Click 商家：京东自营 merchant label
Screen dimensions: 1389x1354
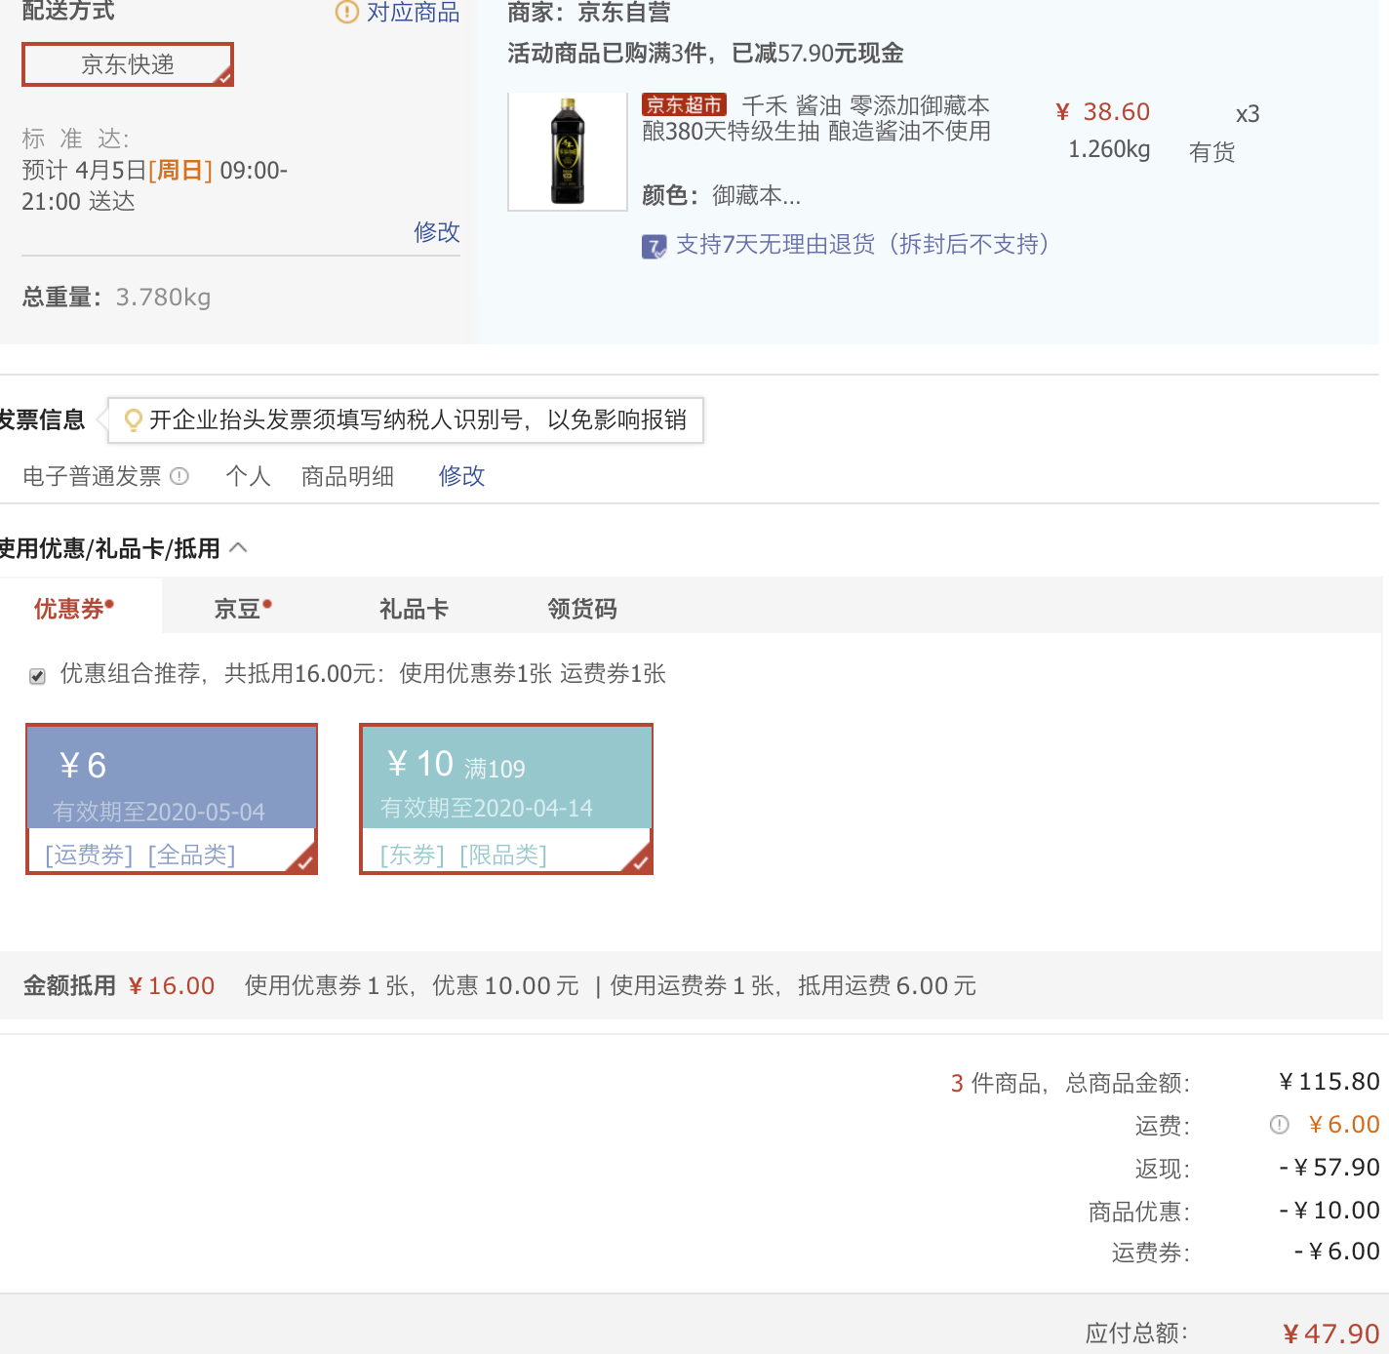pyautogui.click(x=589, y=13)
